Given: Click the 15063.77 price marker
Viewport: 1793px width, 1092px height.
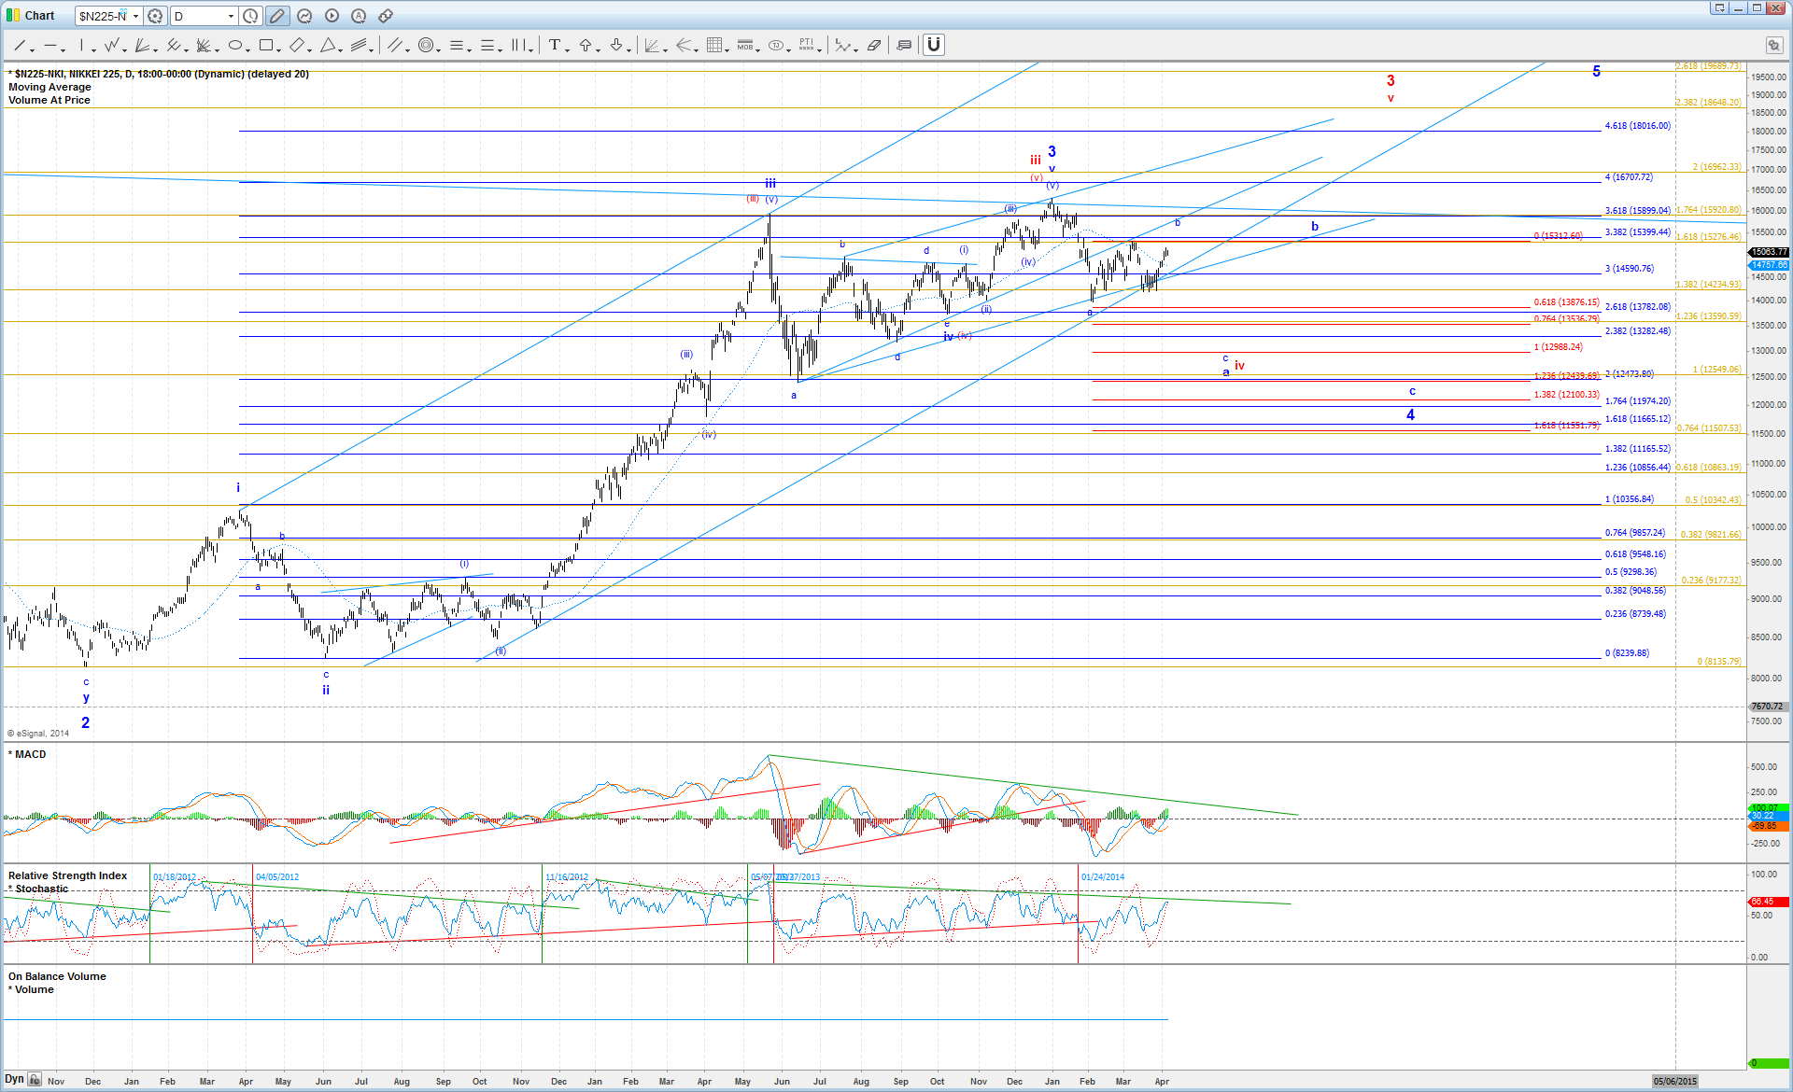Looking at the screenshot, I should coord(1769,252).
